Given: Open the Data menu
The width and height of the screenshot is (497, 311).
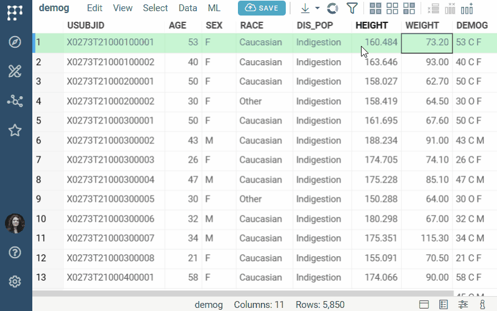Looking at the screenshot, I should point(188,8).
